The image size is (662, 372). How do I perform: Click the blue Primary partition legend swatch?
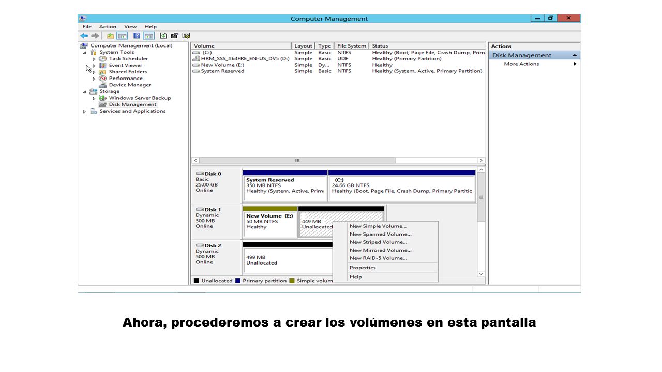(x=237, y=281)
